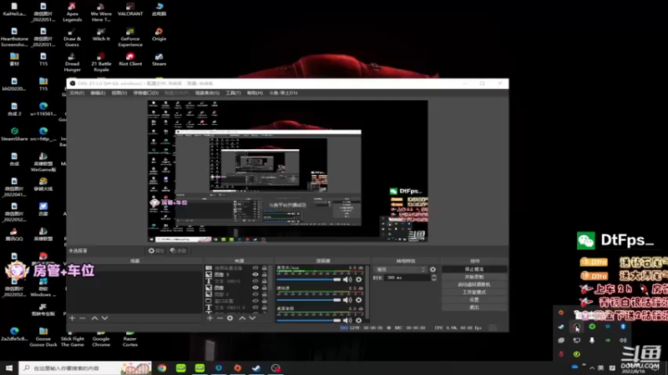Add a new source with the plus button

210,318
